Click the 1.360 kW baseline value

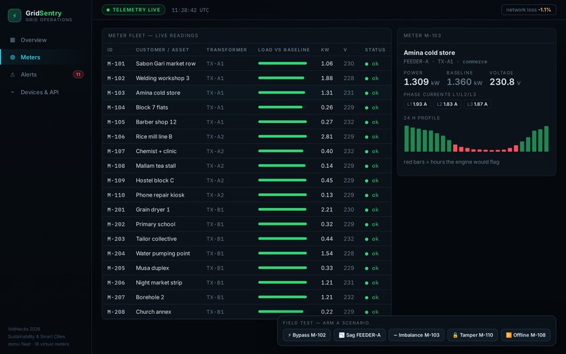464,82
